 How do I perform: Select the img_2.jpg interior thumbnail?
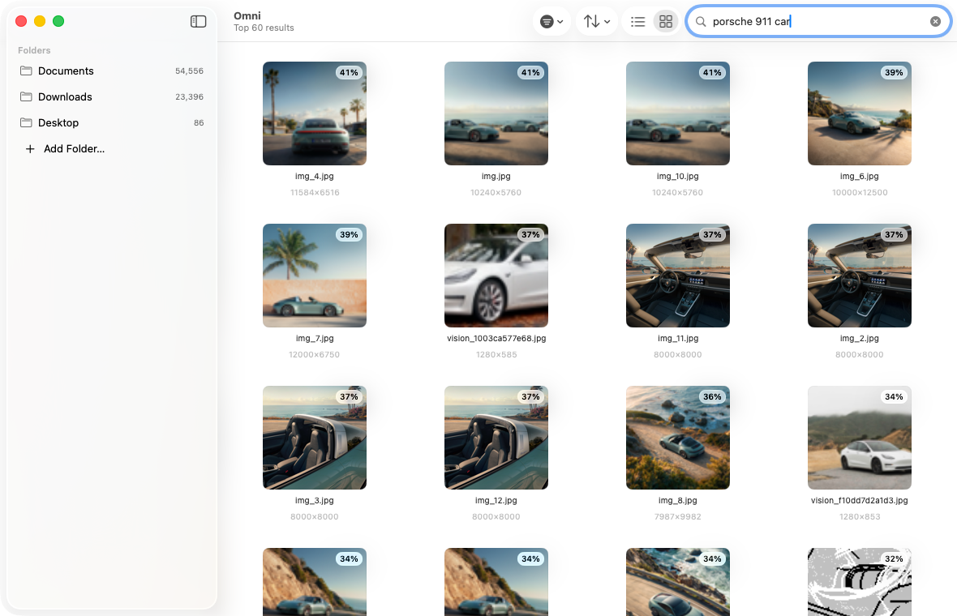[x=860, y=276]
